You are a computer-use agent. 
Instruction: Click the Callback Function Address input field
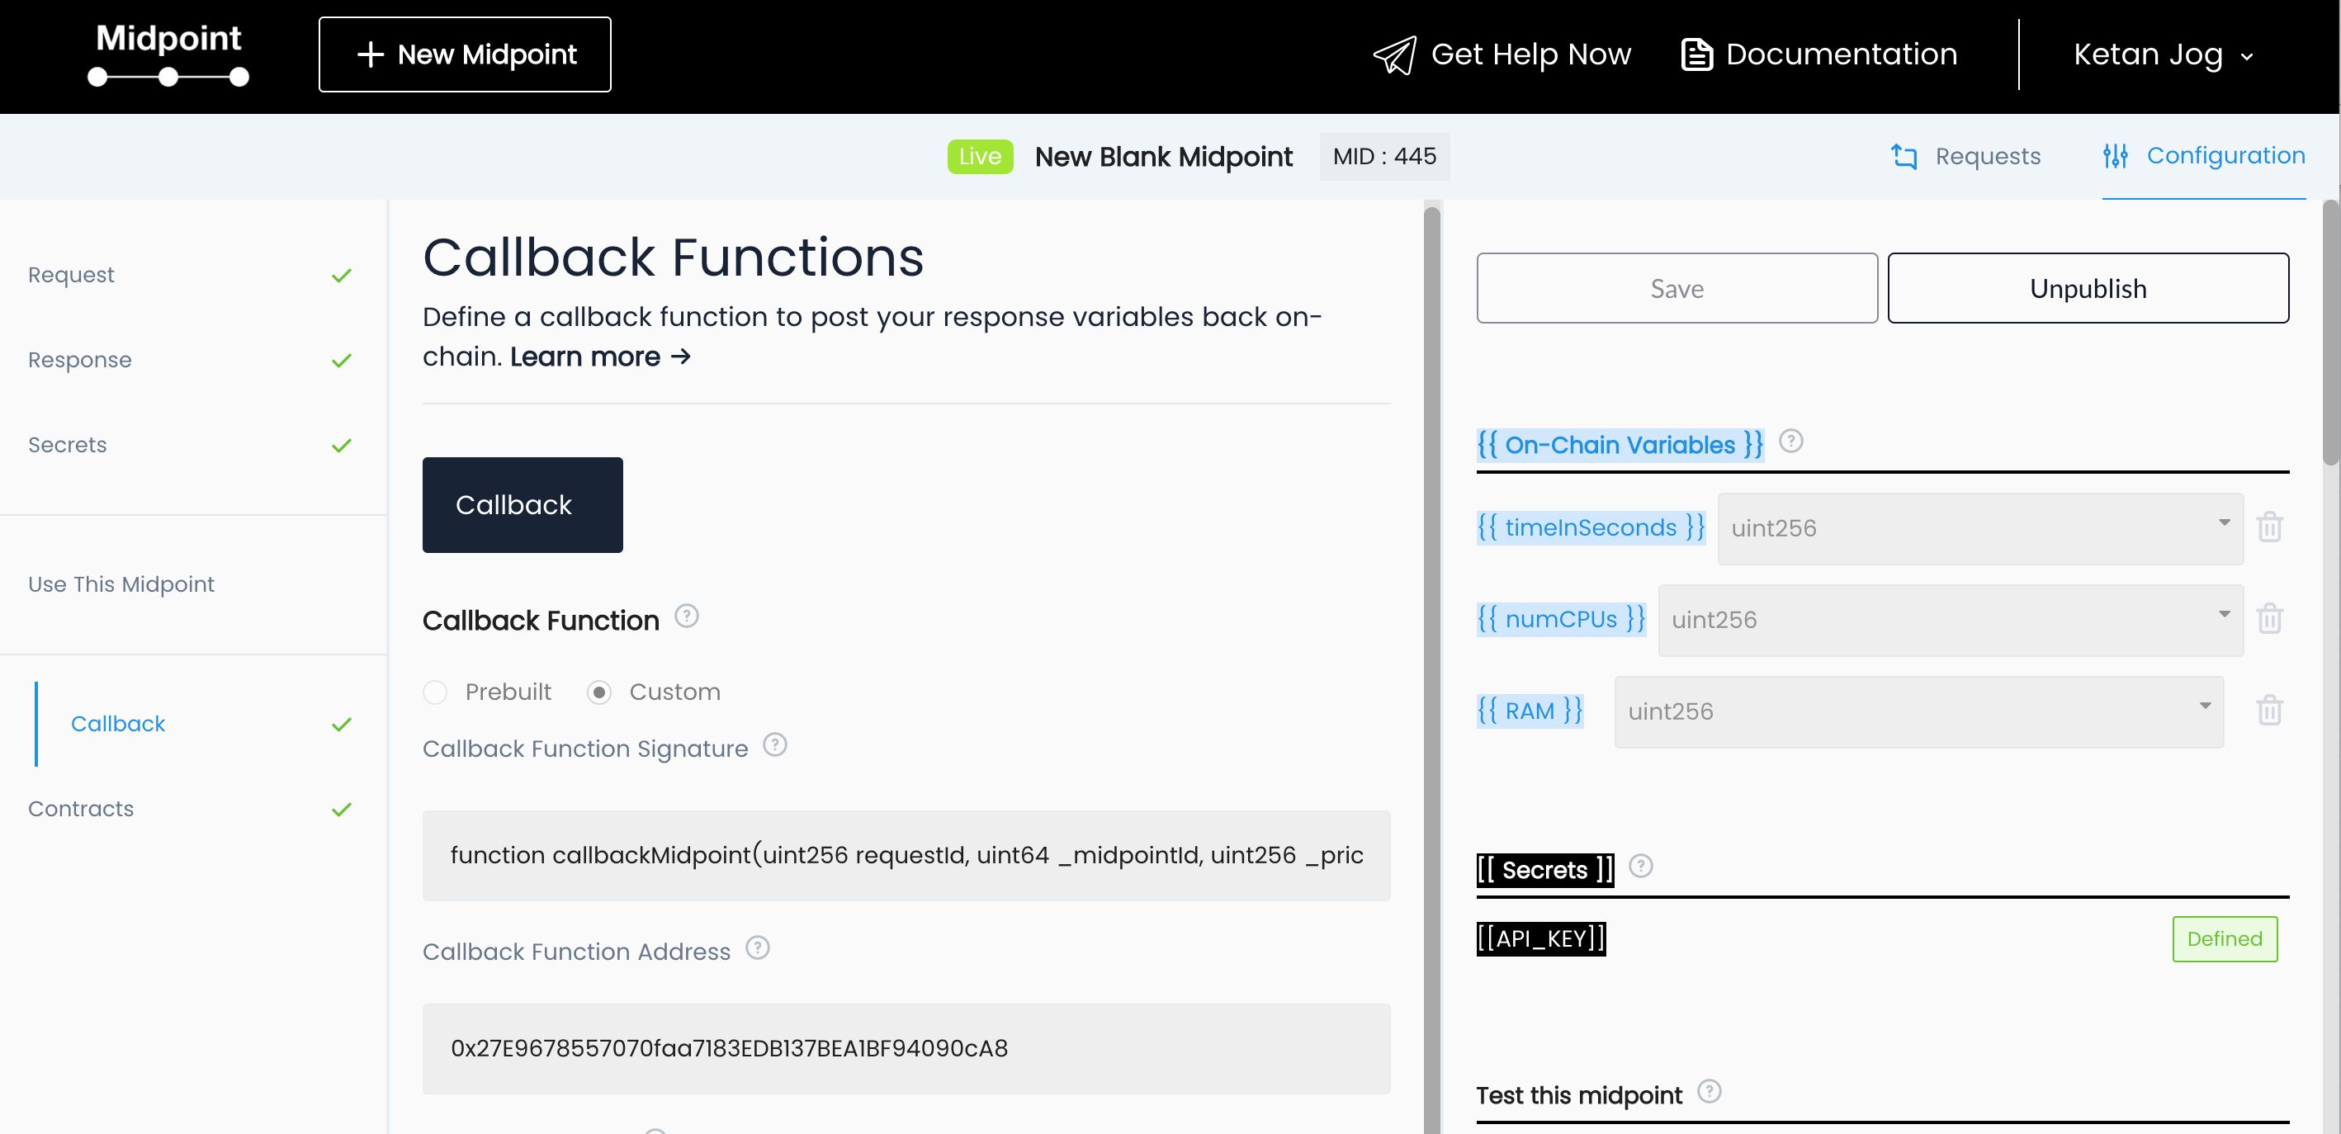point(906,1049)
